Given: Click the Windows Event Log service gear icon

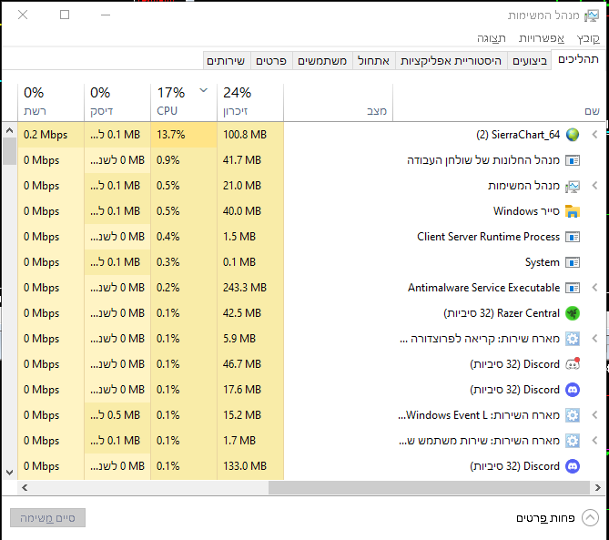Looking at the screenshot, I should [573, 415].
